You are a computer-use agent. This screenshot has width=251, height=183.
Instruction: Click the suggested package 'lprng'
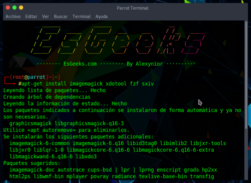pyautogui.click(x=146, y=170)
